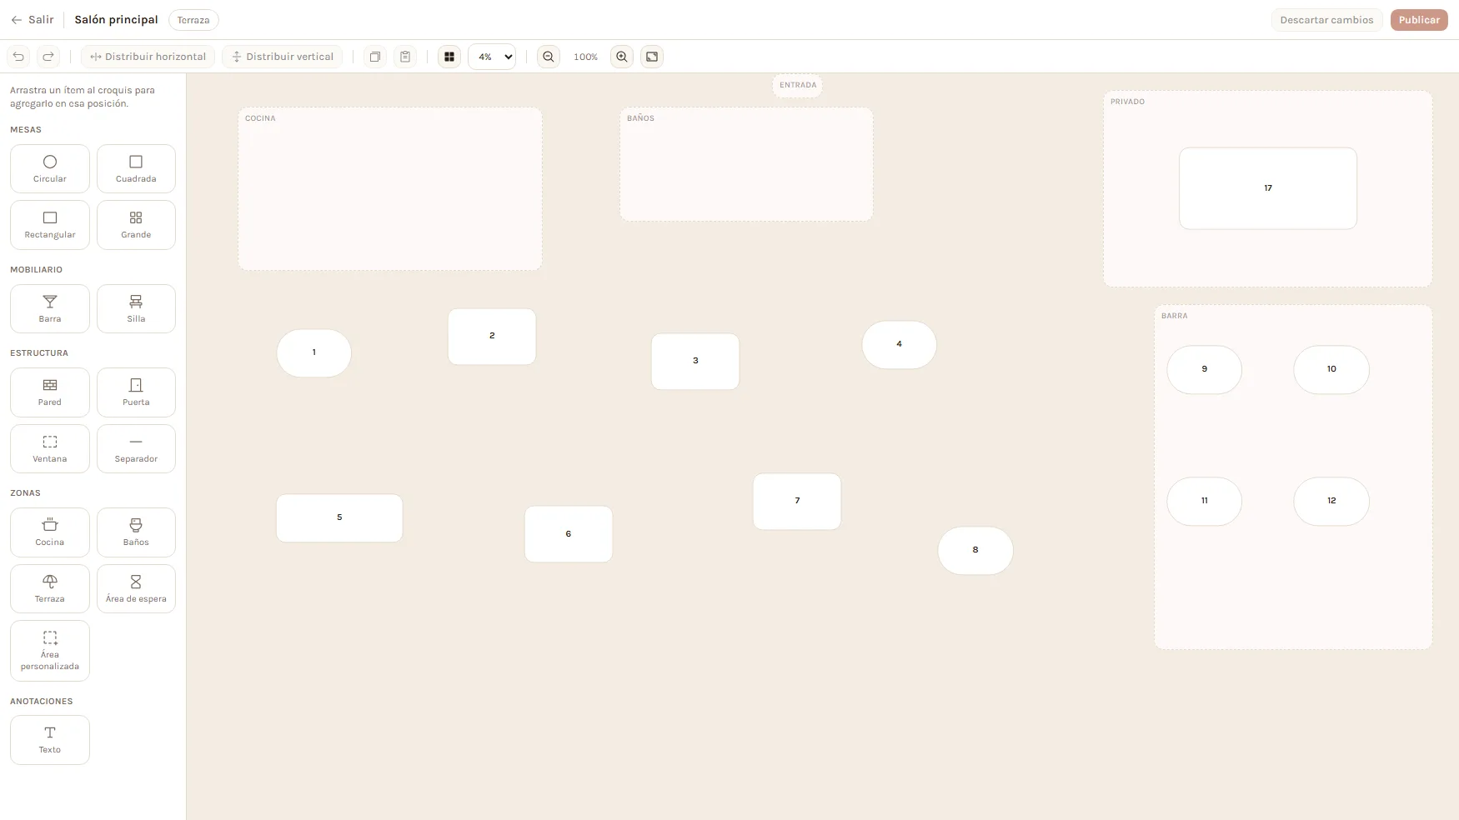Viewport: 1459px width, 820px height.
Task: Choose the Rectangular table item
Action: coord(50,225)
